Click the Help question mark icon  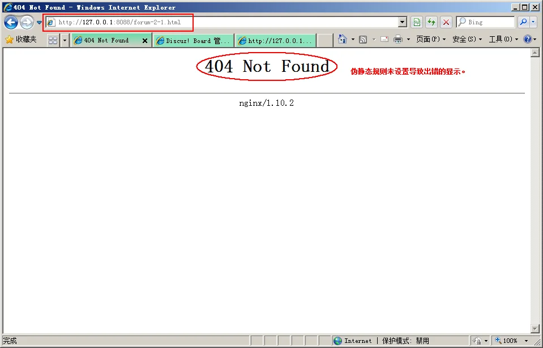527,39
